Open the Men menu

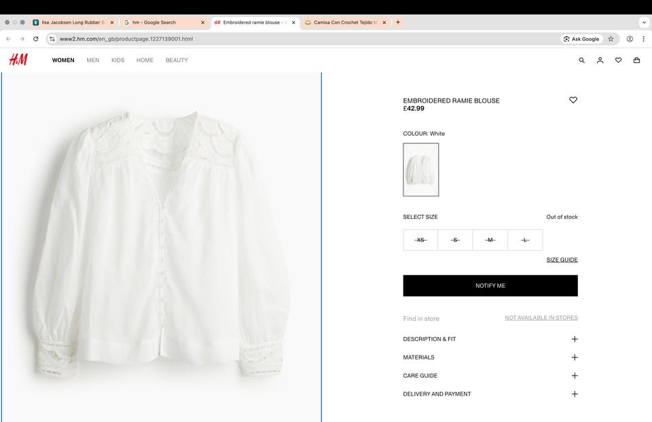click(92, 60)
